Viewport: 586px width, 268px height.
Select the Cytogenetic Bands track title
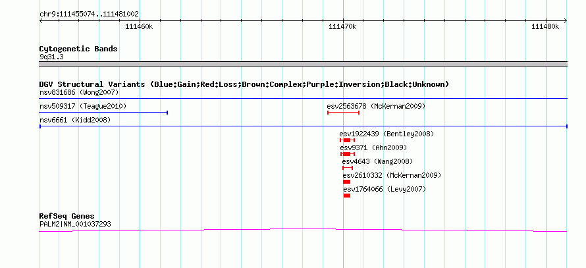click(78, 49)
